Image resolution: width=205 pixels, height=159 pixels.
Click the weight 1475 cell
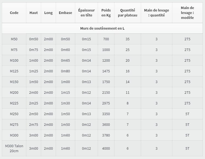(106, 71)
